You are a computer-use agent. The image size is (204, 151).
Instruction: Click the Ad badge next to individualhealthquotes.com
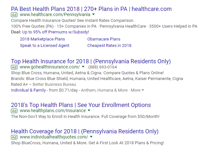(14, 137)
